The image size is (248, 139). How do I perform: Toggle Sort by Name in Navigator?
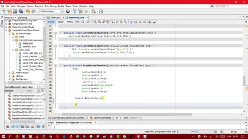(38, 126)
